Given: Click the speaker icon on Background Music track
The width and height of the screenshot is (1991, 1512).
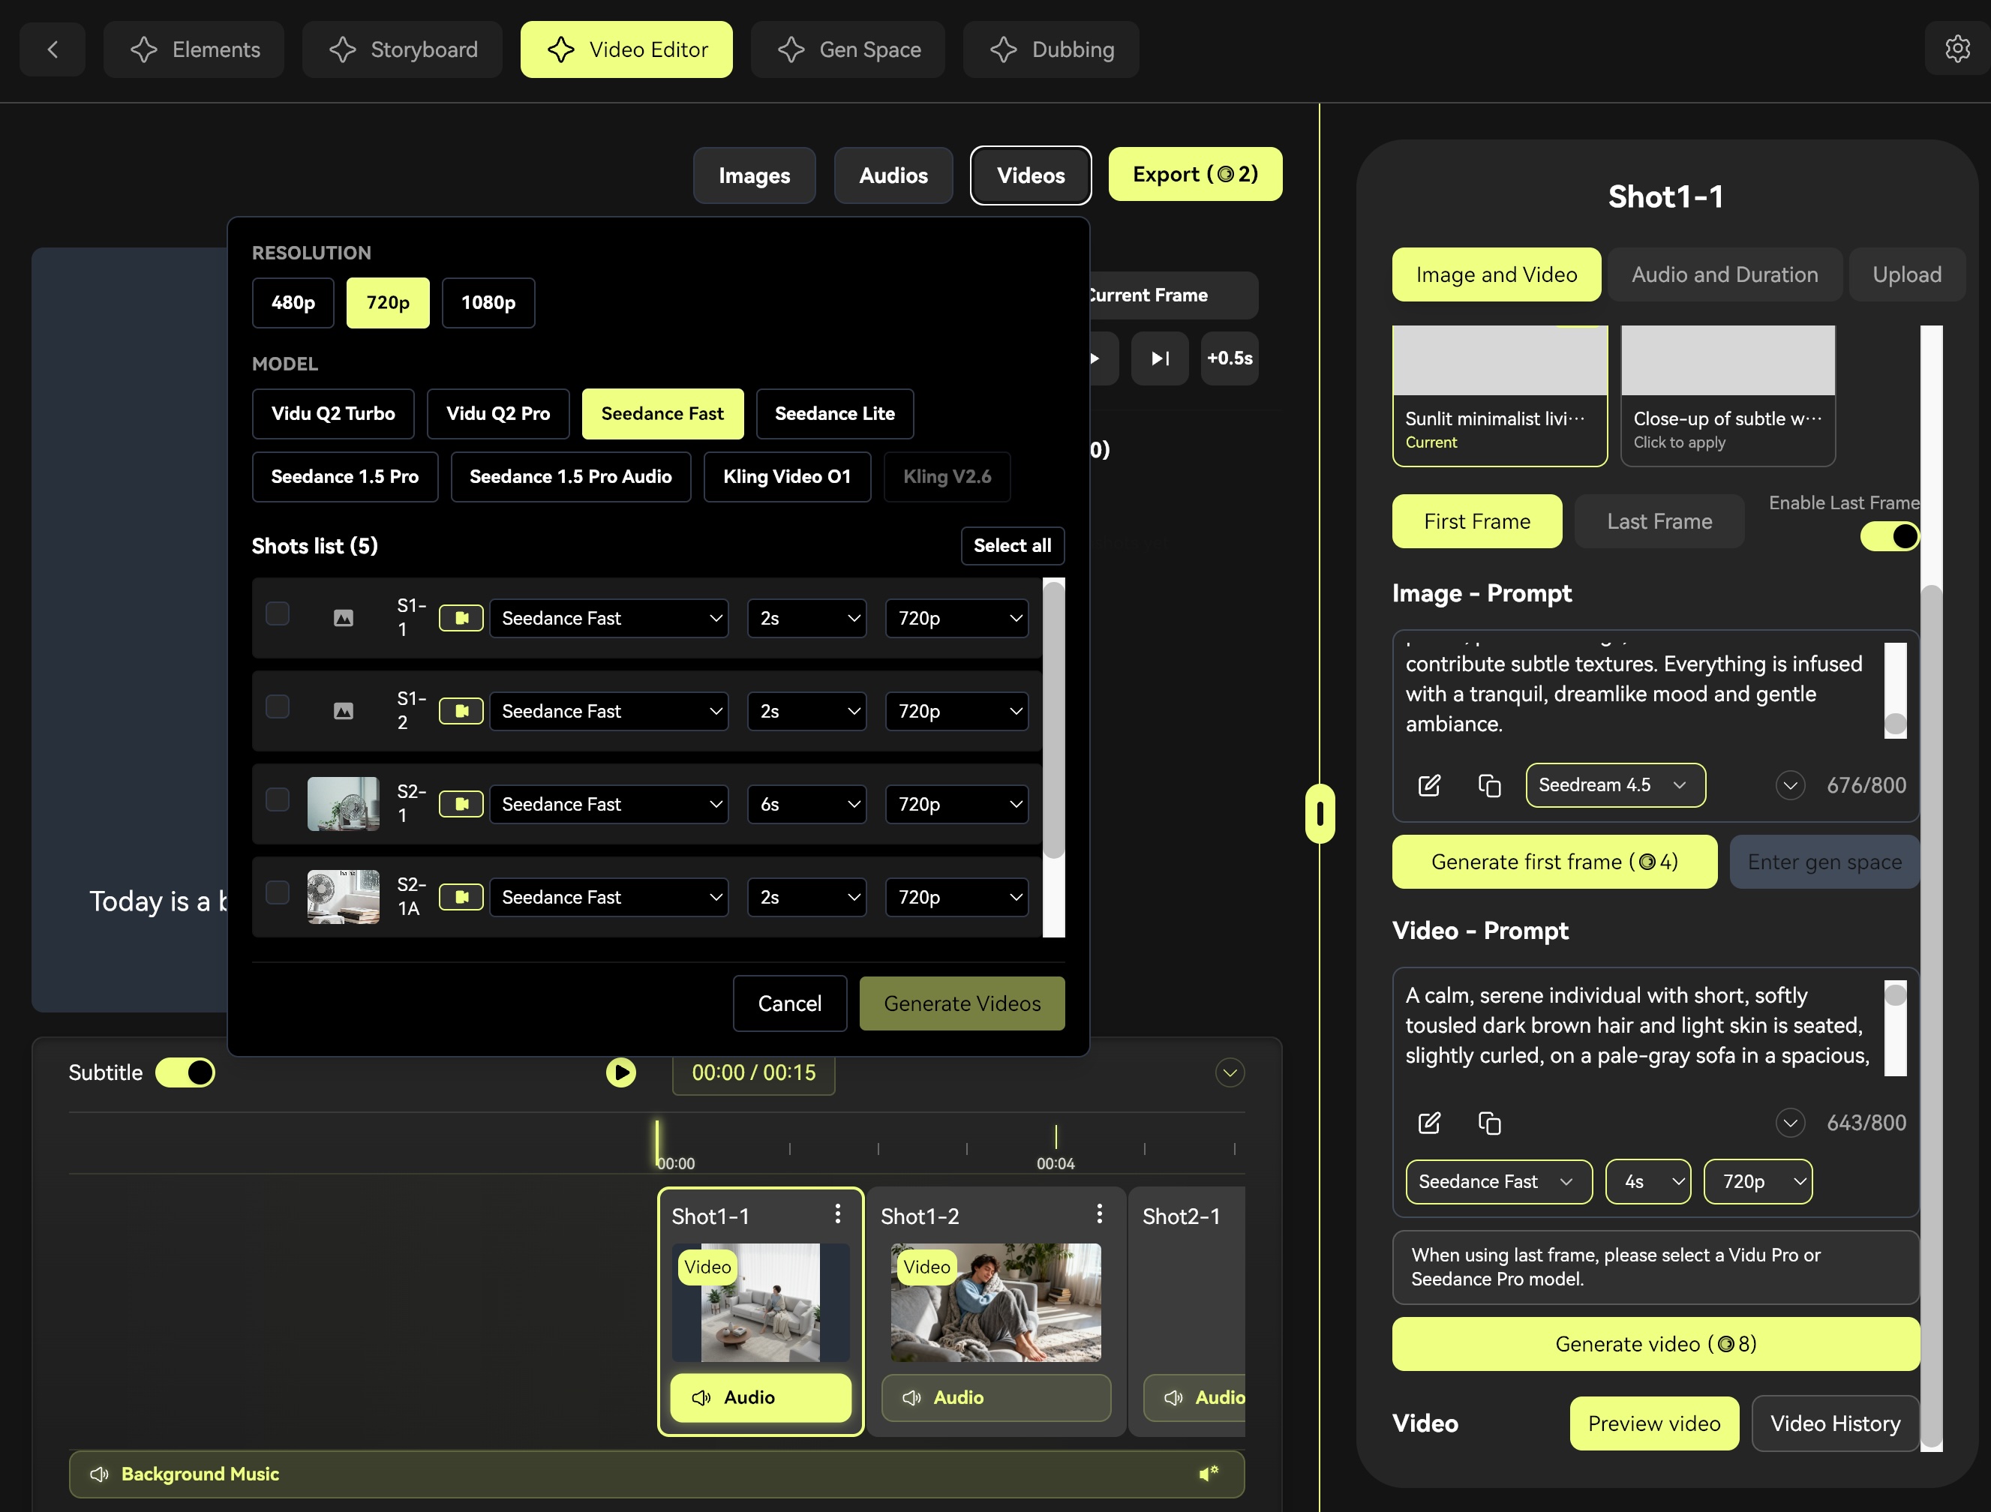Looking at the screenshot, I should (x=99, y=1474).
